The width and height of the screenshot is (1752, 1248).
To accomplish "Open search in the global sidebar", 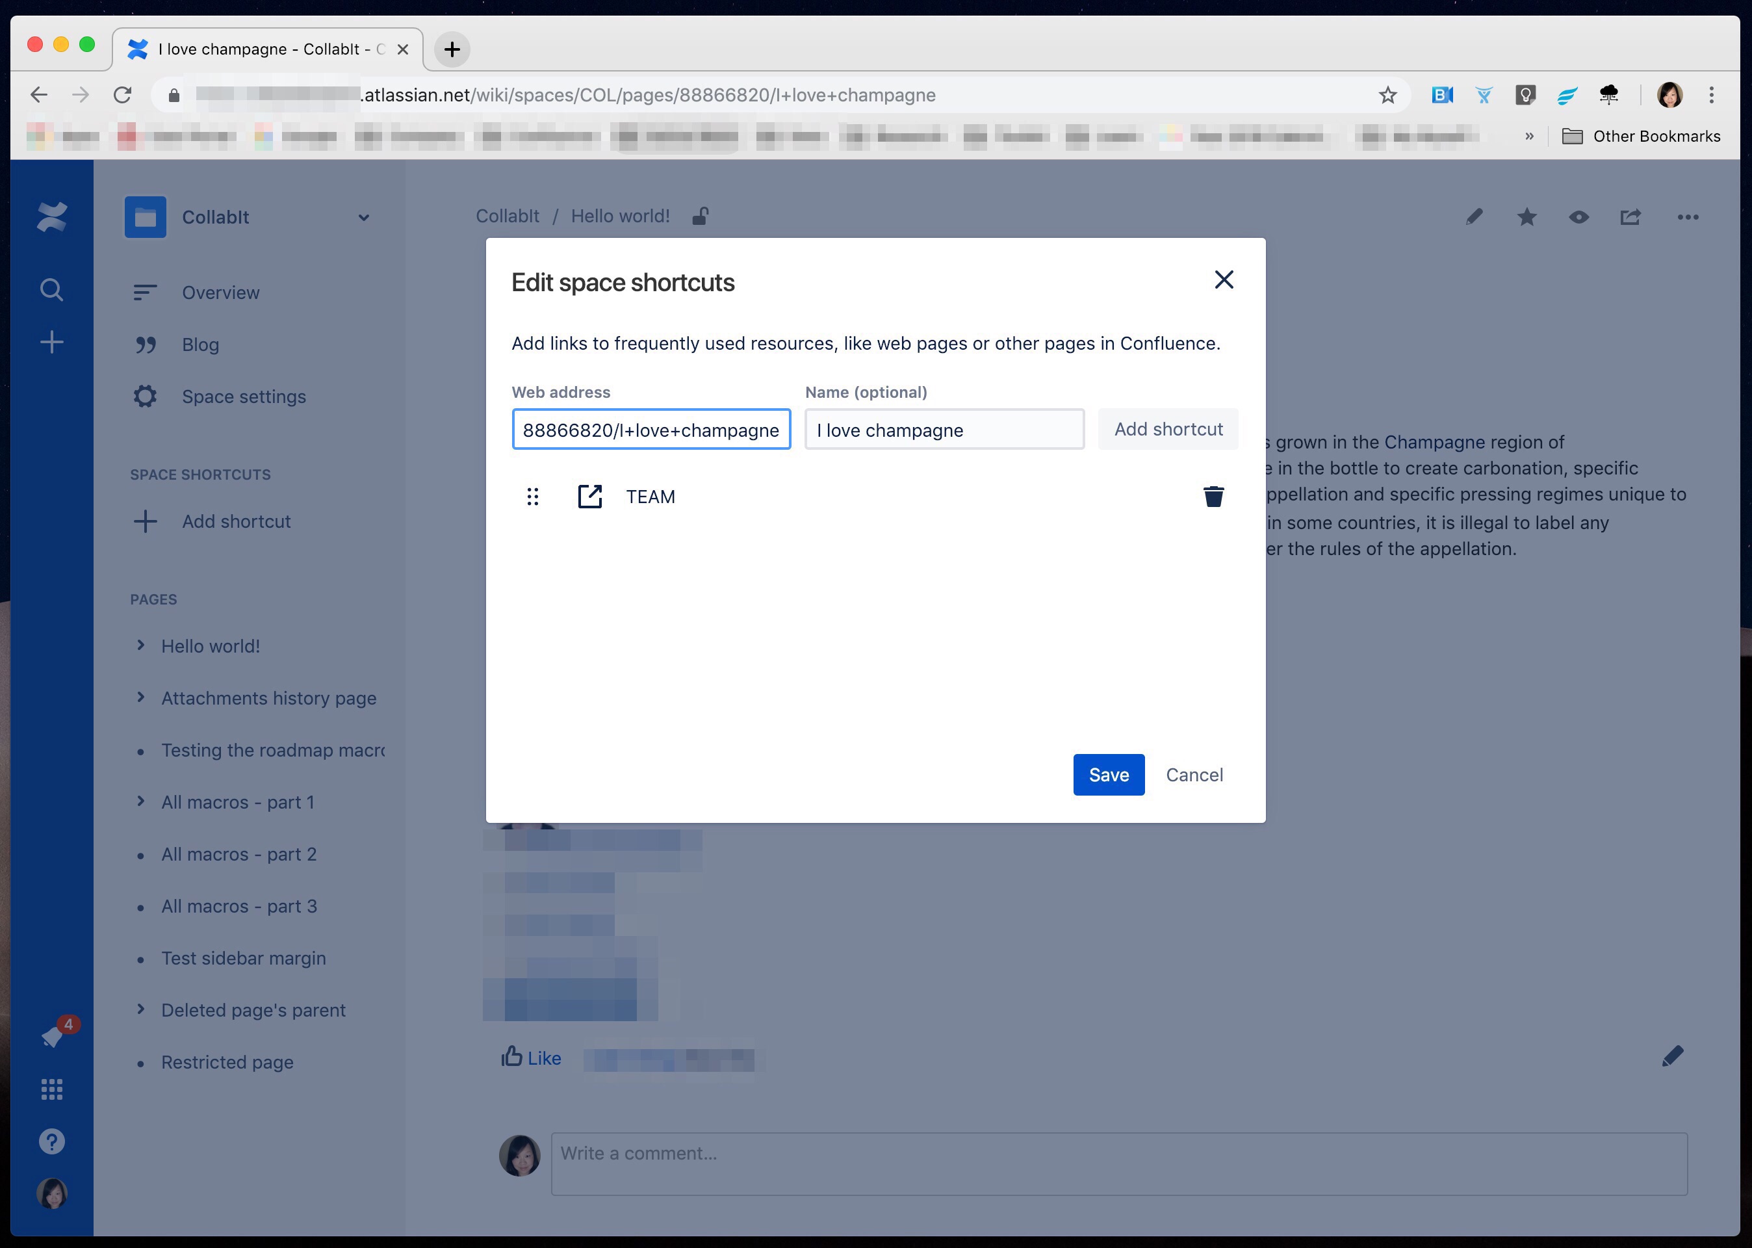I will (x=51, y=290).
